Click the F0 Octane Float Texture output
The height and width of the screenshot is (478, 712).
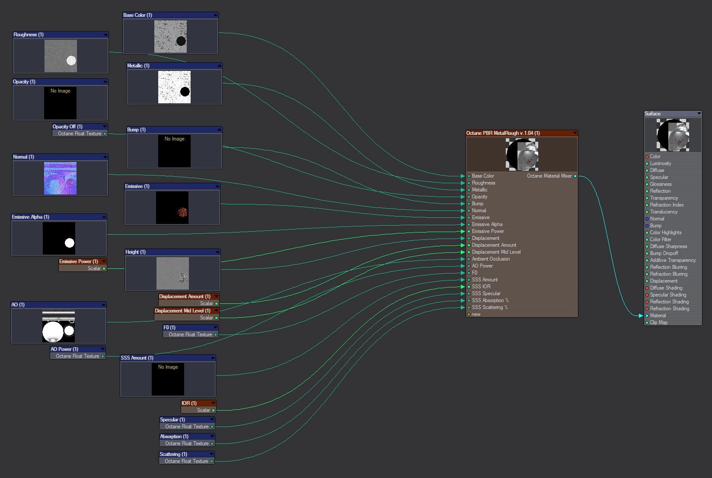(216, 335)
